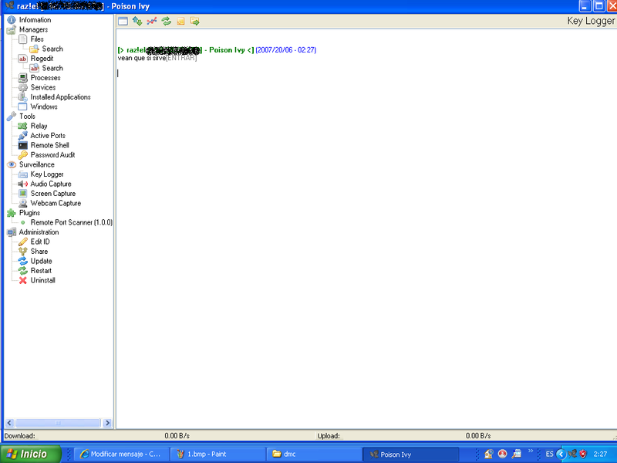Open the Processes manager icon
617x463 pixels.
pyautogui.click(x=23, y=78)
